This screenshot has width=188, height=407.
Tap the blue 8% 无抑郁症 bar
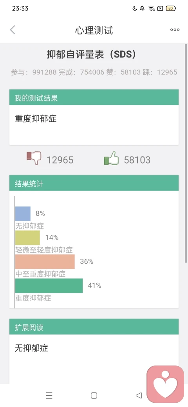(x=23, y=214)
